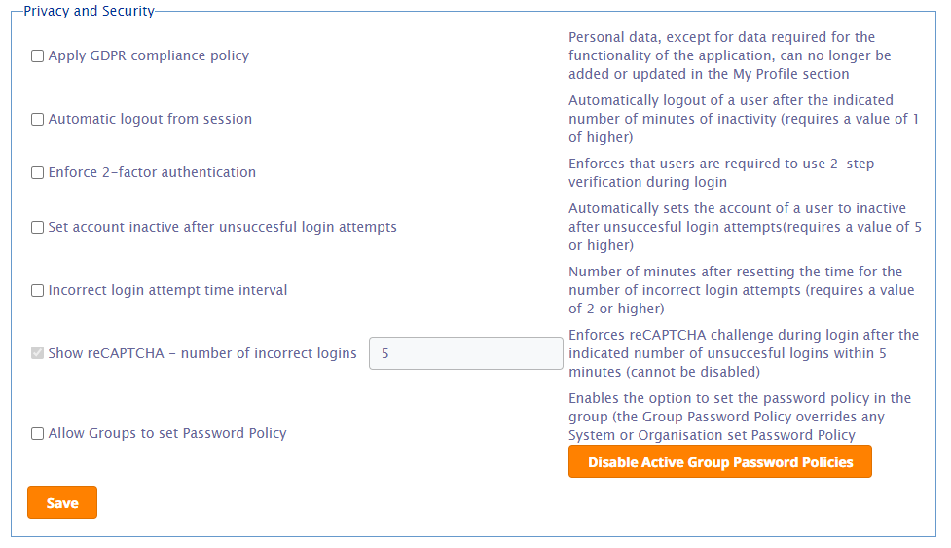Toggle the Set account inactive after unsuccessful logins checkbox
The height and width of the screenshot is (548, 951).
point(37,228)
